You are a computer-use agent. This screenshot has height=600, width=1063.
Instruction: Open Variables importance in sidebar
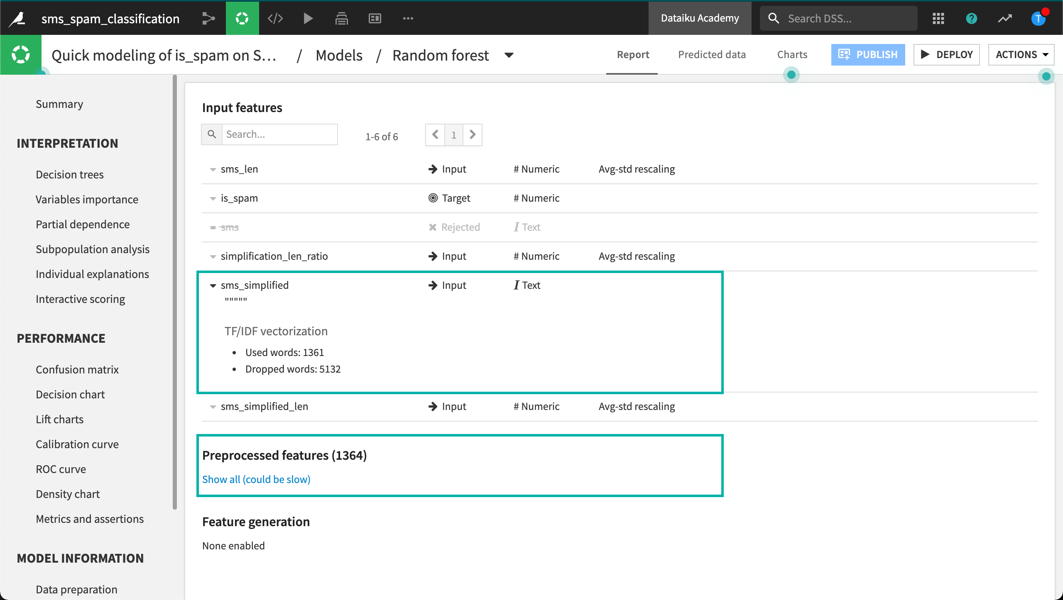[87, 199]
